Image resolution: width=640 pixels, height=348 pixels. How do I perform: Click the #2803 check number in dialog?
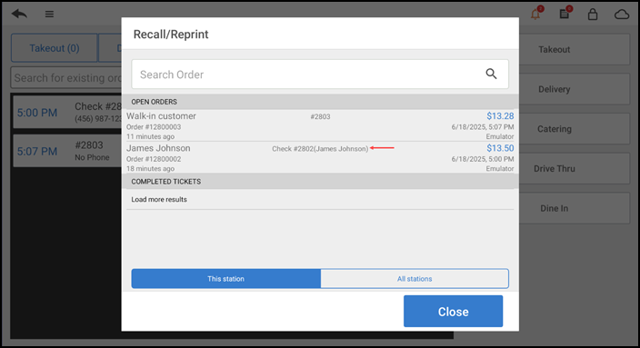tap(320, 116)
